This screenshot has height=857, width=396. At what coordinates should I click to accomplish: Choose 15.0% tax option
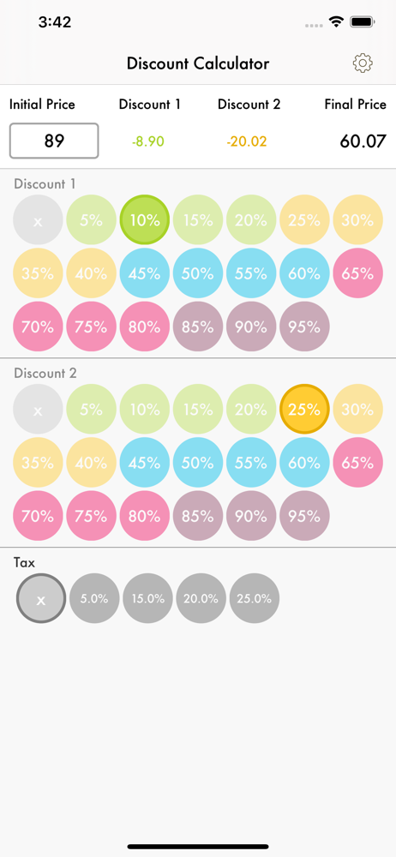[x=147, y=598]
